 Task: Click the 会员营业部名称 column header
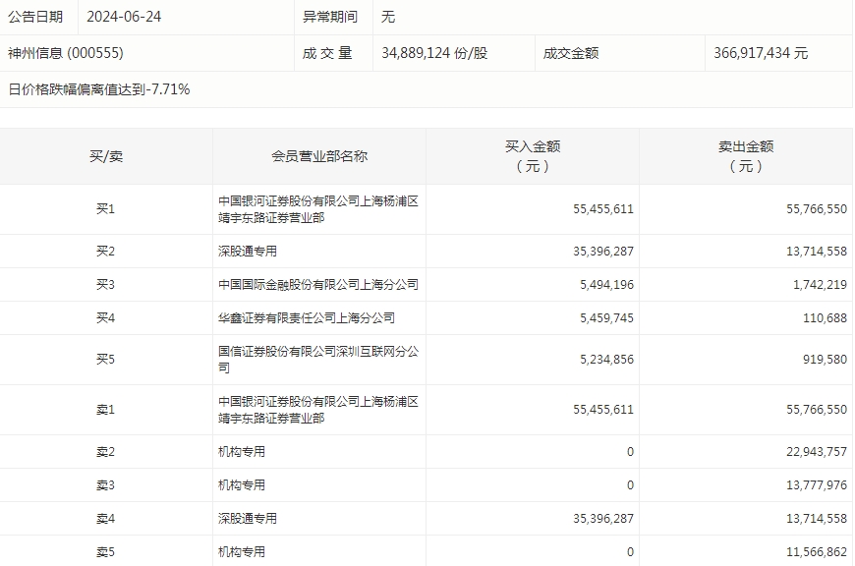point(319,156)
